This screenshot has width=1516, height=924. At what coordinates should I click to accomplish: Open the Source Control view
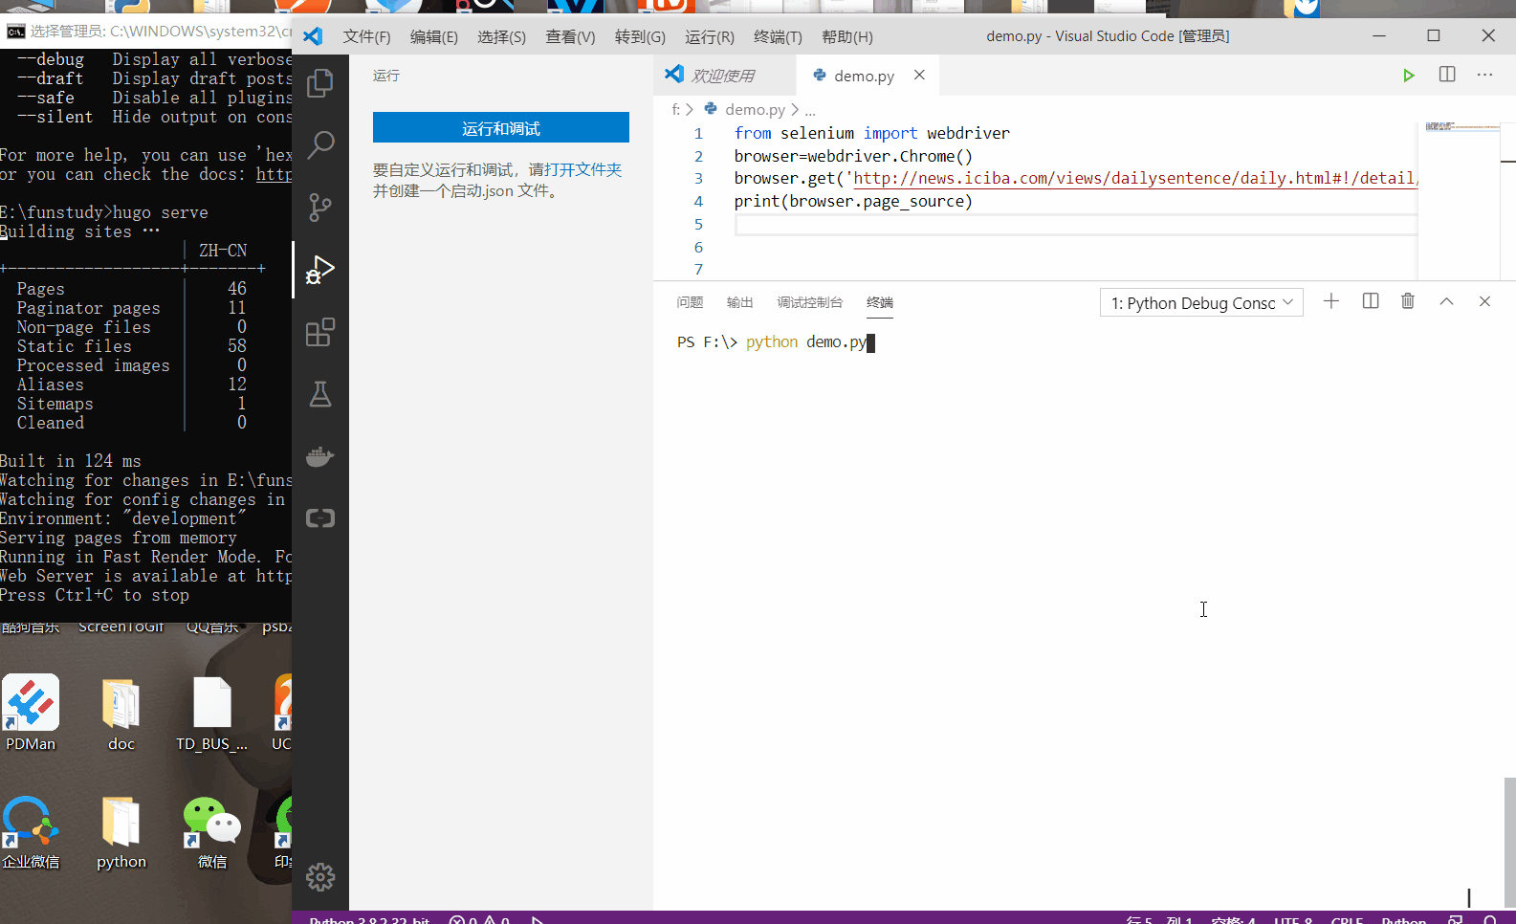(x=320, y=207)
